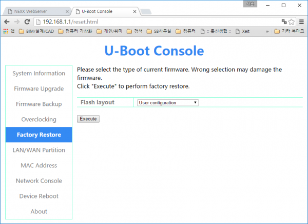Screen dimensions: 308x224
Task: Close the NEXX WebServer tab
Action: pos(67,12)
